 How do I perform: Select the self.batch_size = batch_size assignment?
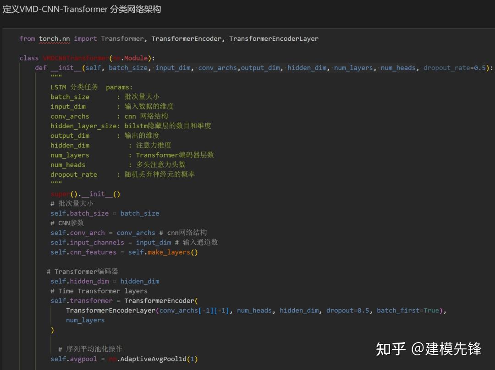click(104, 213)
